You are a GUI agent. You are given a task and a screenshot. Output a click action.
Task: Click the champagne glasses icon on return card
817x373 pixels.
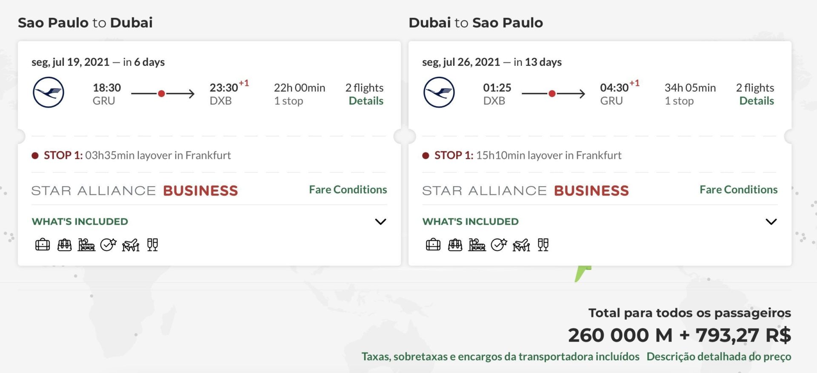(x=543, y=245)
